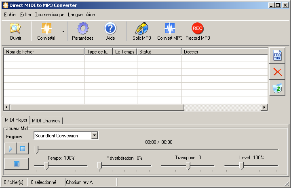The width and height of the screenshot is (291, 188).
Task: Click the Transpose slider thumb
Action: pyautogui.click(x=188, y=166)
